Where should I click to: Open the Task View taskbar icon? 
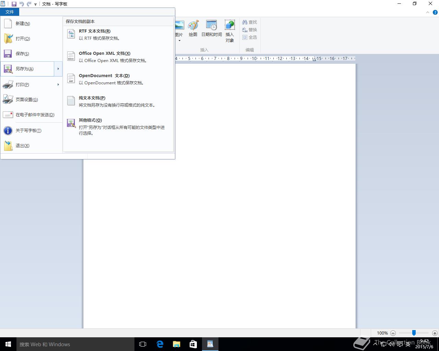pos(143,344)
